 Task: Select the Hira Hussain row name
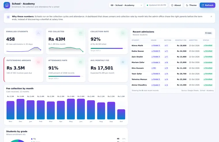[137, 68]
